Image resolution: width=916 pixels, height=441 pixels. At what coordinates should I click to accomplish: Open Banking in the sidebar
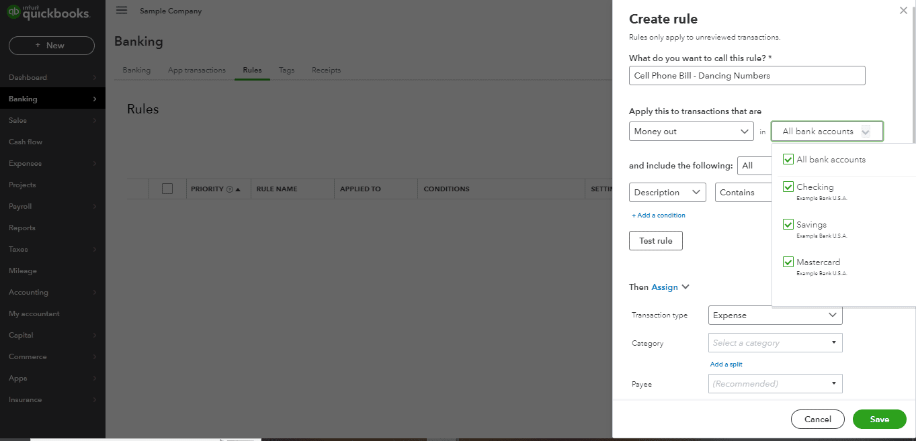point(52,99)
